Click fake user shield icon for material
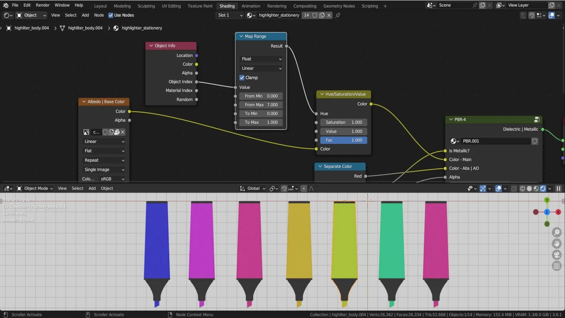The height and width of the screenshot is (318, 565). point(315,15)
